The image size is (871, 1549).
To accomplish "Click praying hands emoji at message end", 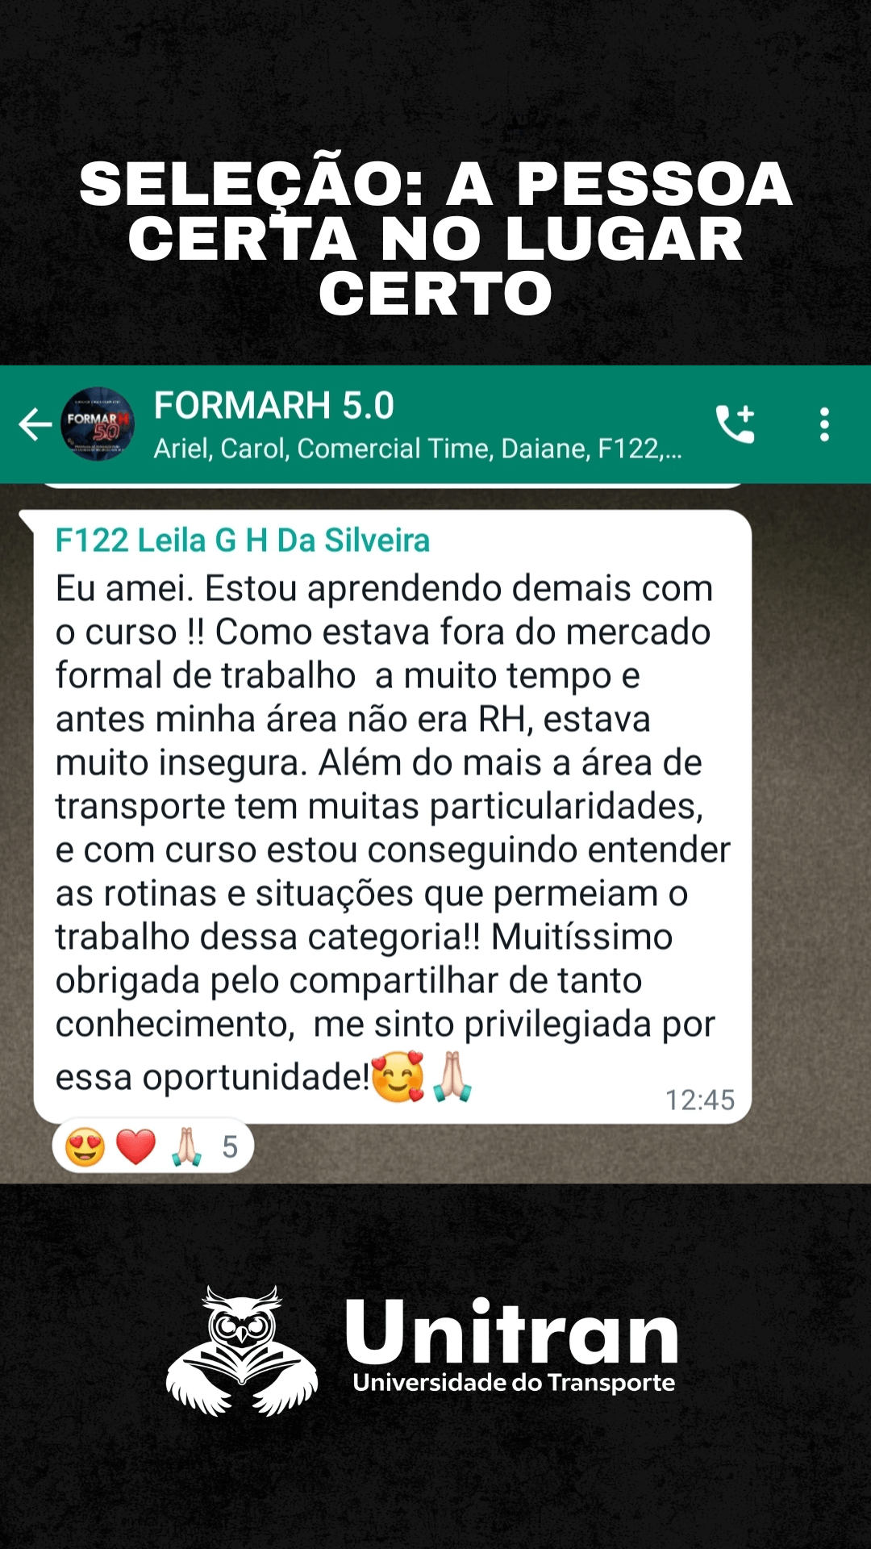I will (x=452, y=1077).
